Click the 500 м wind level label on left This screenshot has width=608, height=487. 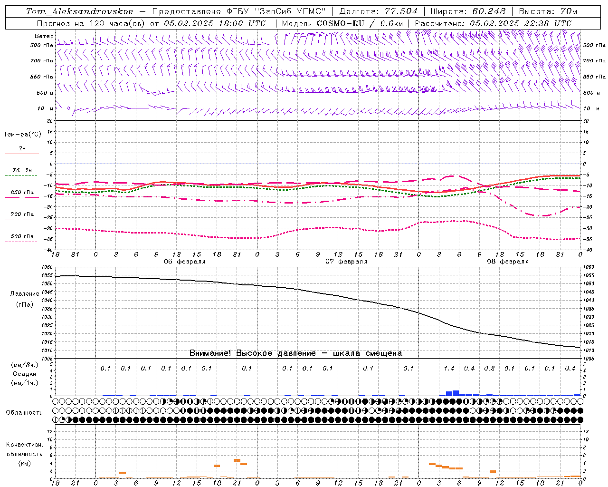pos(45,93)
